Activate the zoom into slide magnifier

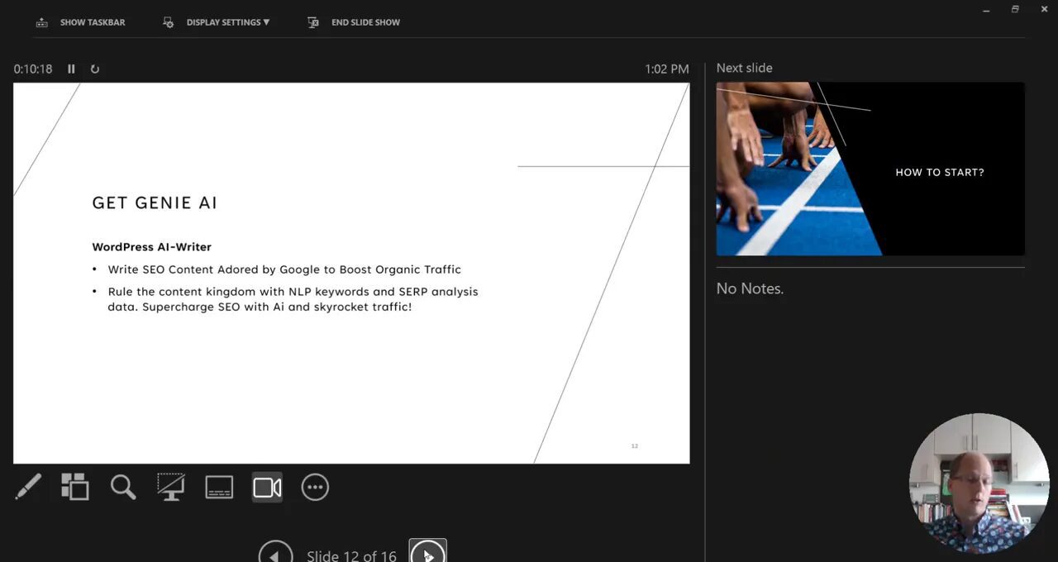coord(123,488)
